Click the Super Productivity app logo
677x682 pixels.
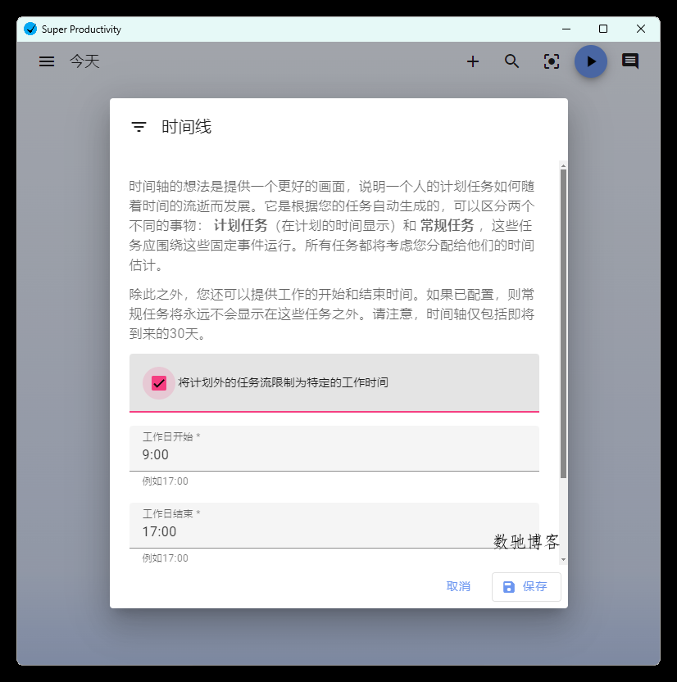click(30, 29)
